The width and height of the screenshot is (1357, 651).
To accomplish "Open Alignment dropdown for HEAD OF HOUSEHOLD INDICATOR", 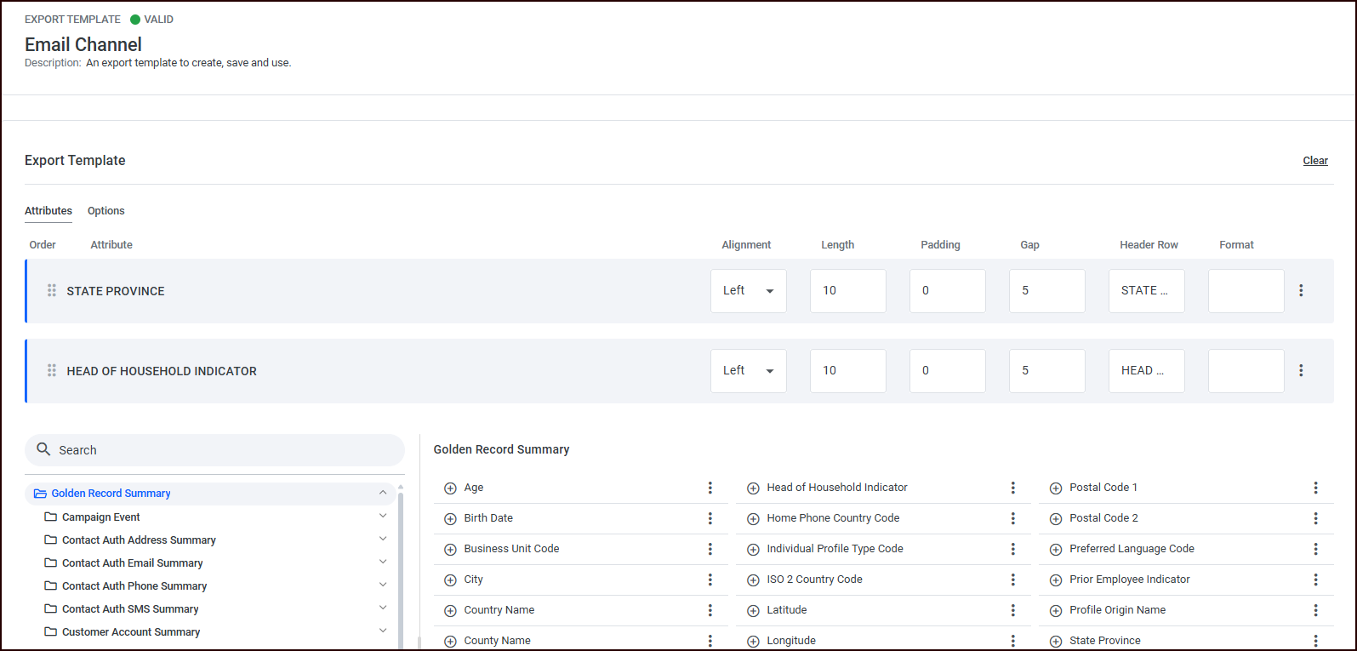I will pyautogui.click(x=748, y=371).
